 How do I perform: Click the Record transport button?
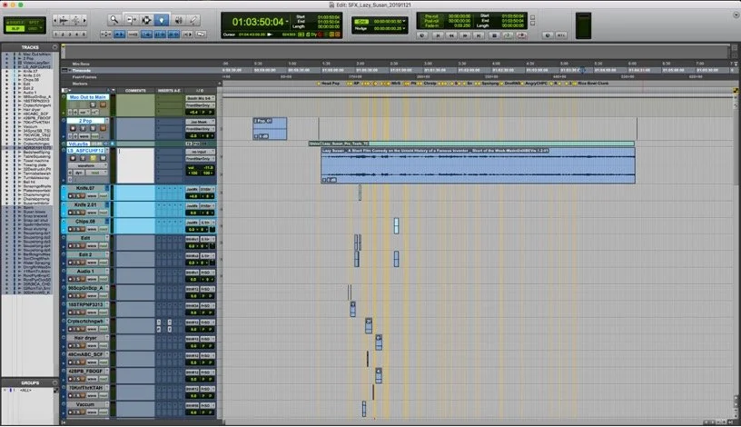click(522, 35)
